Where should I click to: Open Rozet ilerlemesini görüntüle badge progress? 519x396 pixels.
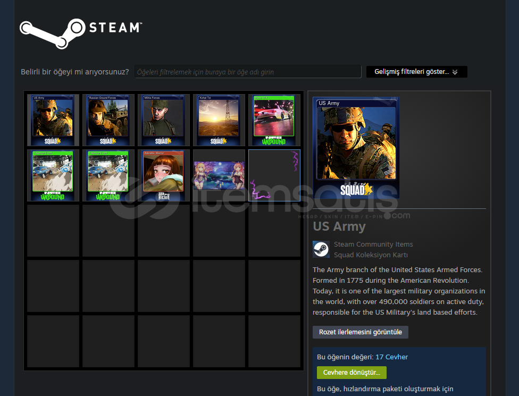361,332
